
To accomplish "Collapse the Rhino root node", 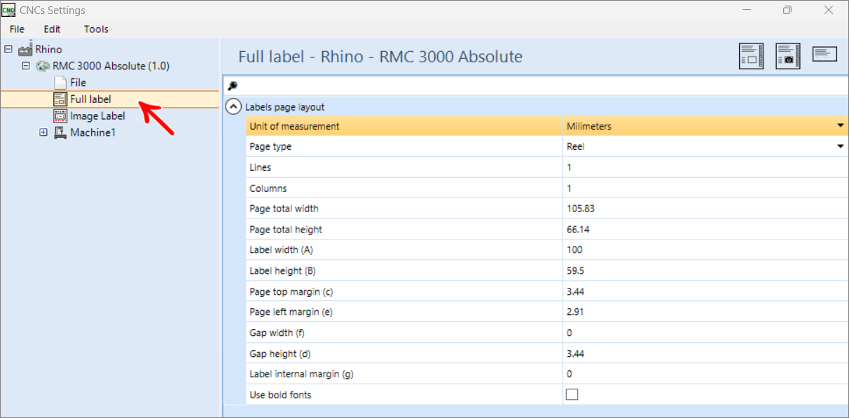I will click(8, 49).
